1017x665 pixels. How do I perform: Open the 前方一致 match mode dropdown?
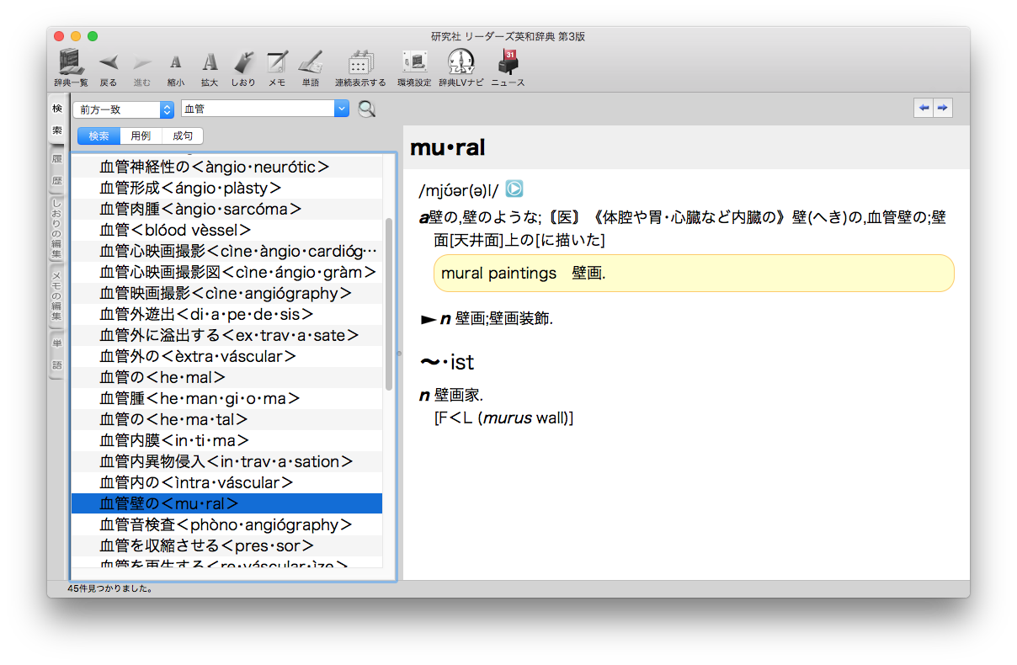[123, 109]
